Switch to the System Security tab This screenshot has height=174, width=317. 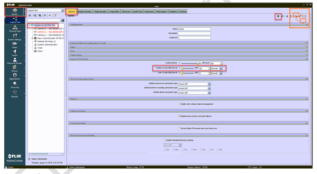point(84,11)
